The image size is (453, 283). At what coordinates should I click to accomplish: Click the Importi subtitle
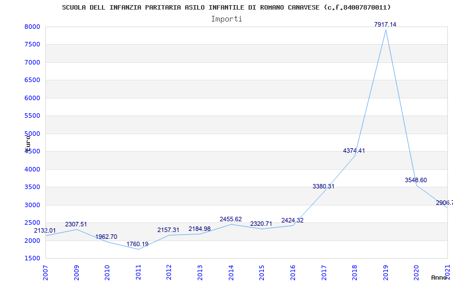click(x=226, y=19)
